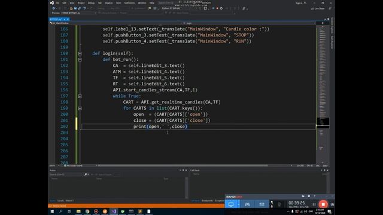Stop the Bandicam recording
The height and width of the screenshot is (215, 383).
(323, 204)
